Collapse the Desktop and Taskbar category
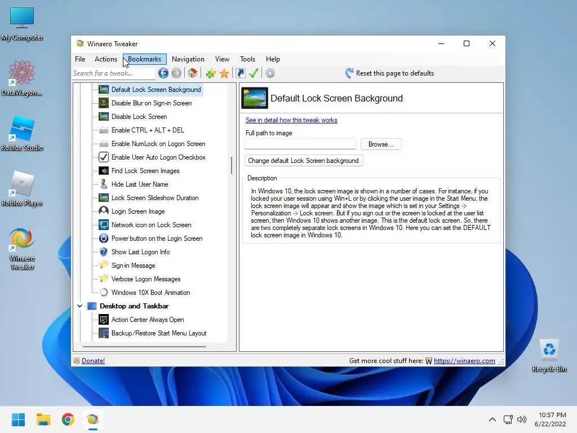The height and width of the screenshot is (433, 577). 79,306
